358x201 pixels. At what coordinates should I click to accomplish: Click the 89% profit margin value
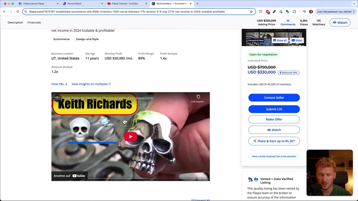pyautogui.click(x=142, y=58)
